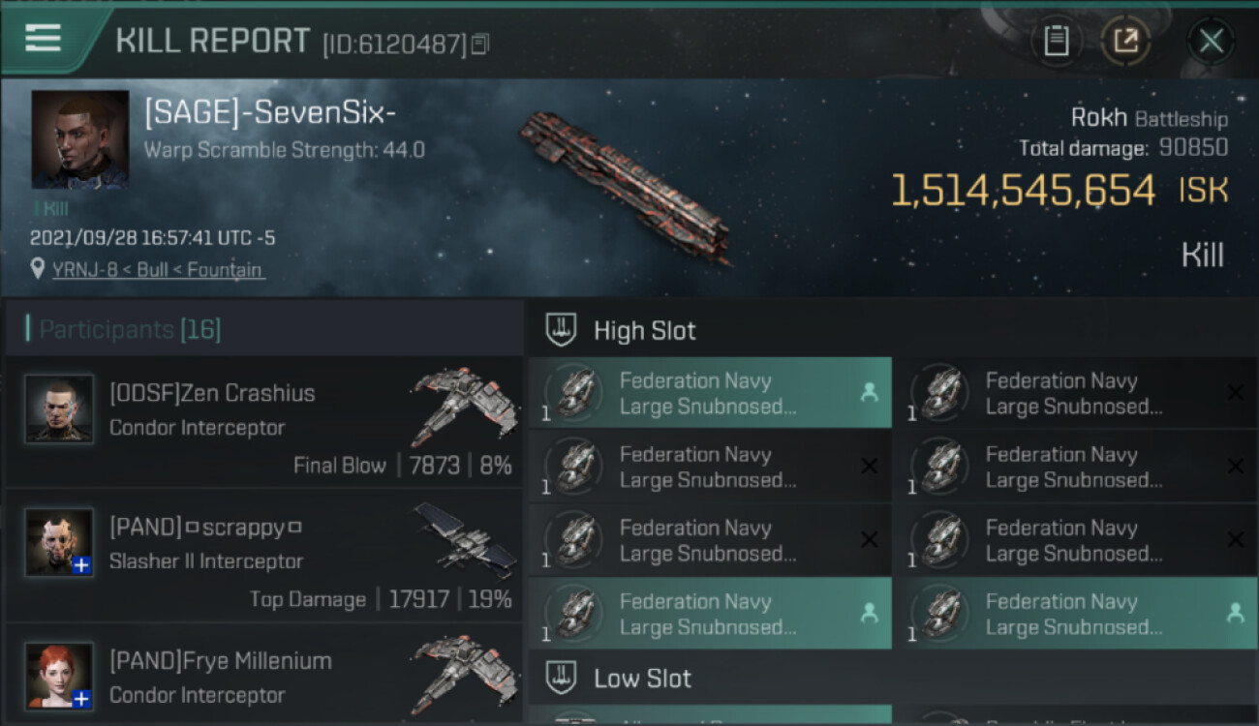Open the YRNJ-8 location link
Viewport: 1259px width, 726px height.
pos(157,270)
